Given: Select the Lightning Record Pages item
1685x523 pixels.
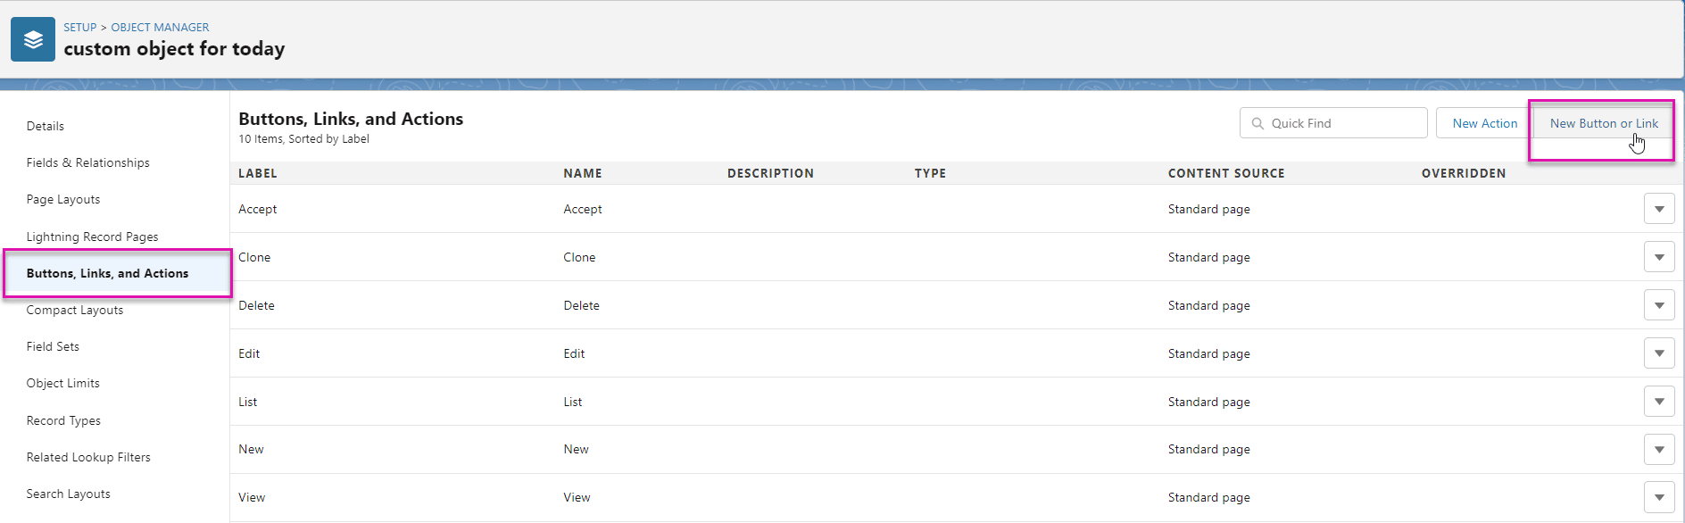Looking at the screenshot, I should point(92,237).
